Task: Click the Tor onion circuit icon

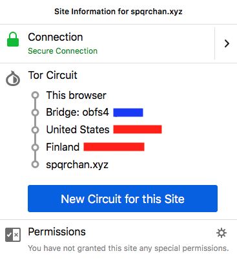Action: click(13, 78)
